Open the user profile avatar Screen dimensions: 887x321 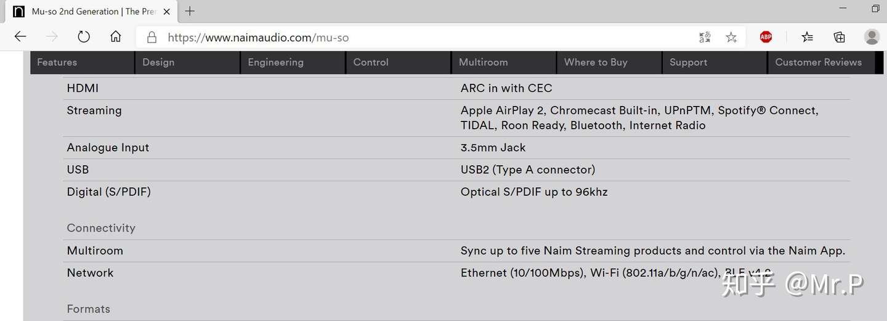(x=872, y=37)
